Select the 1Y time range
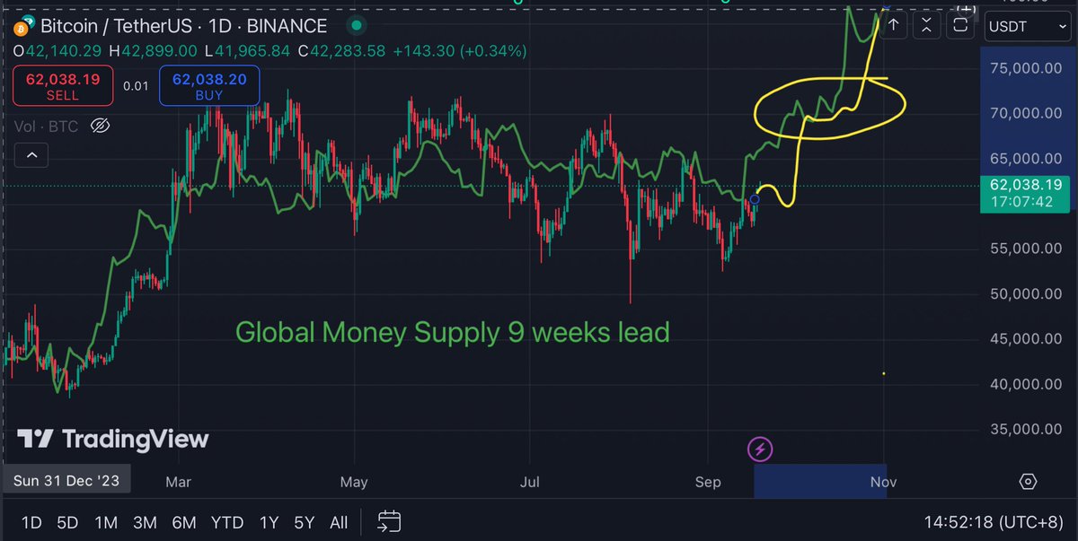 [269, 521]
